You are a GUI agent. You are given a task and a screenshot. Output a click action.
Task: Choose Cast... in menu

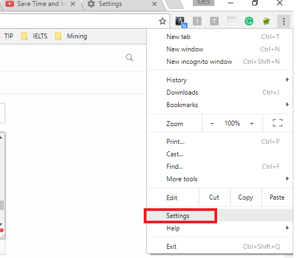(220, 154)
